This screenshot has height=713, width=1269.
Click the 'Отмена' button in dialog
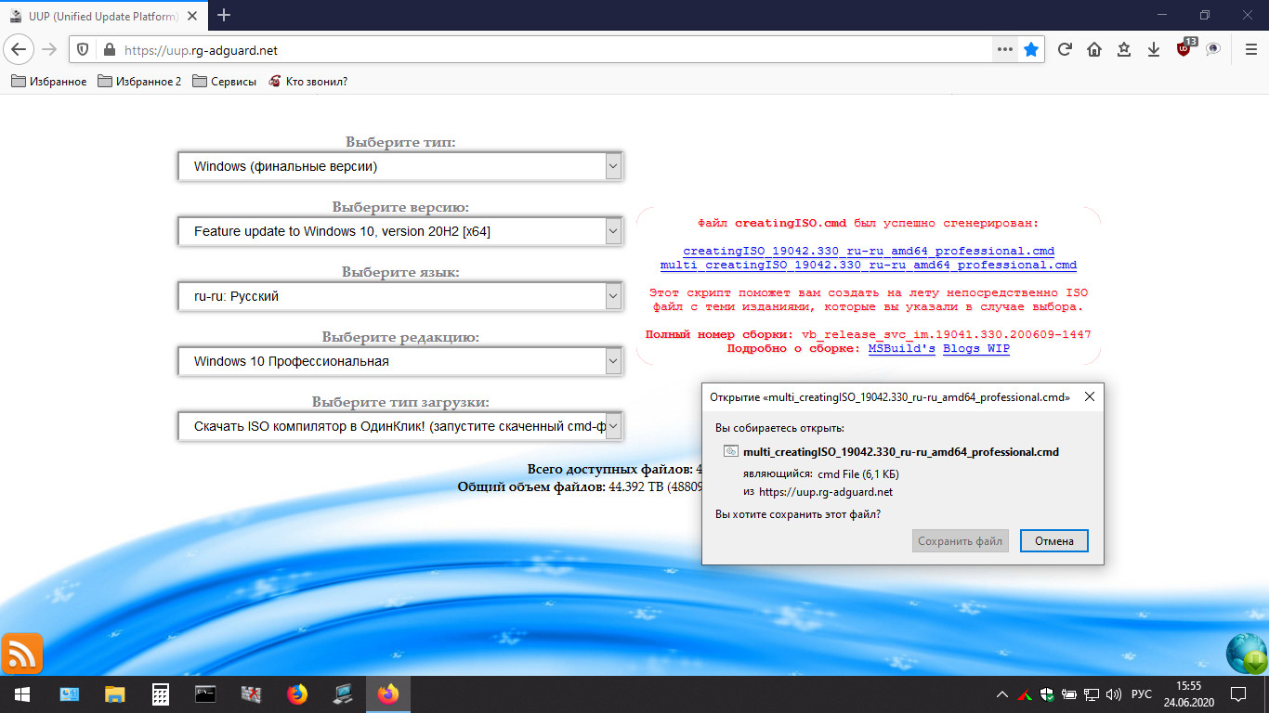click(1053, 541)
